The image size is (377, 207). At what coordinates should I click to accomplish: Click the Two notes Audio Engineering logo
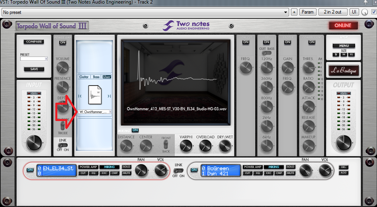point(186,25)
